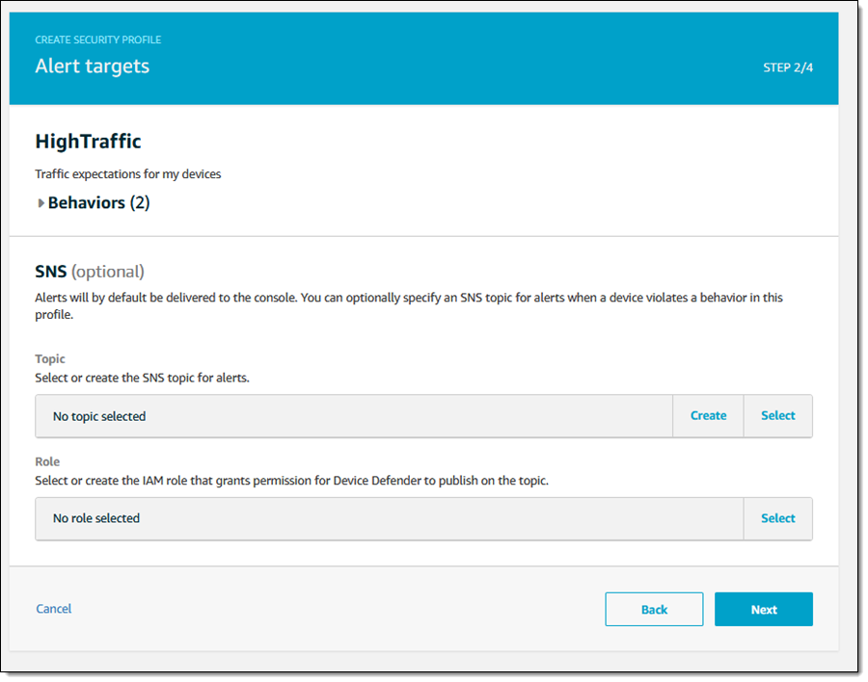Click the "Alert targets" page title

tap(93, 66)
